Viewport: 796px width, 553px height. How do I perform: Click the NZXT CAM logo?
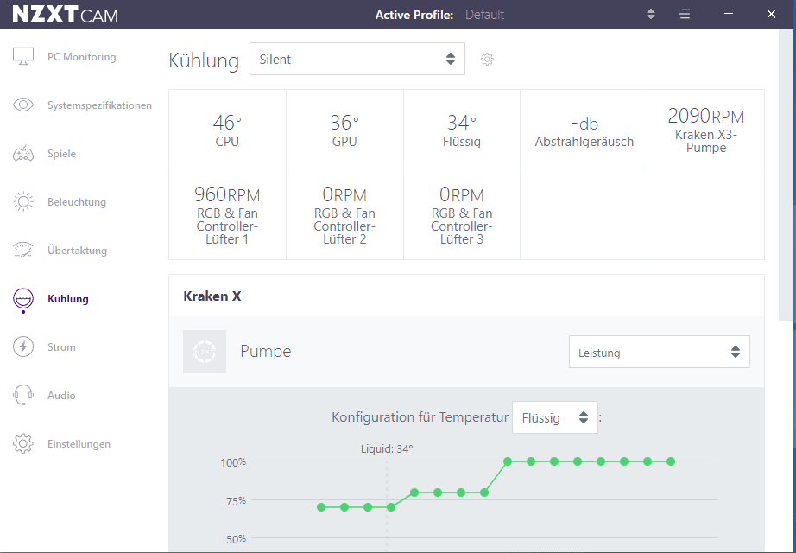[x=65, y=14]
